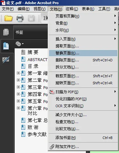Image resolution: width=119 pixels, height=153 pixels.
Task: Expand the 第三章 bookmark node
Action: point(18,87)
